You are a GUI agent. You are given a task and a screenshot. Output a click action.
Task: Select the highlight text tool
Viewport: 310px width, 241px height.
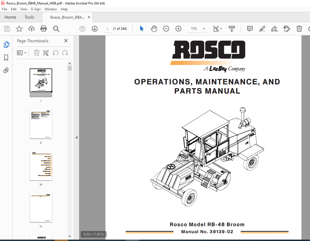262,29
